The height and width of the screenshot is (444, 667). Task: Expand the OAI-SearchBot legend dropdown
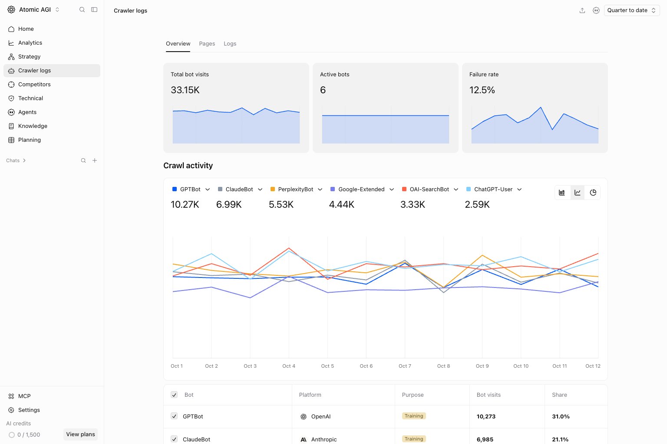(x=456, y=189)
